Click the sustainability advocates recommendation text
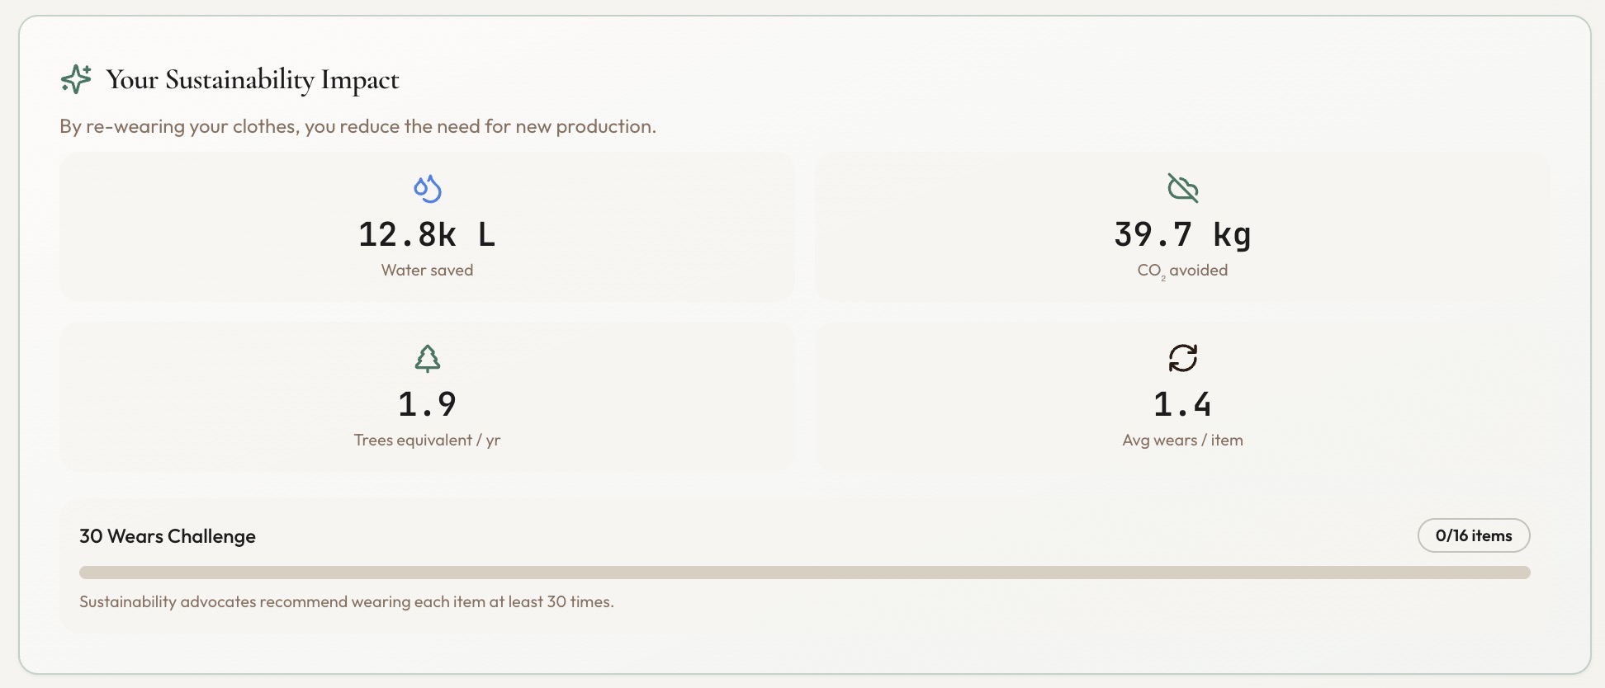 [x=347, y=601]
